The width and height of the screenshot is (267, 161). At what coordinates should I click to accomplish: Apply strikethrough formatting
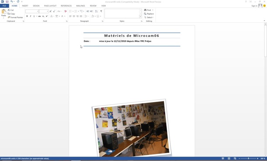tap(39, 16)
